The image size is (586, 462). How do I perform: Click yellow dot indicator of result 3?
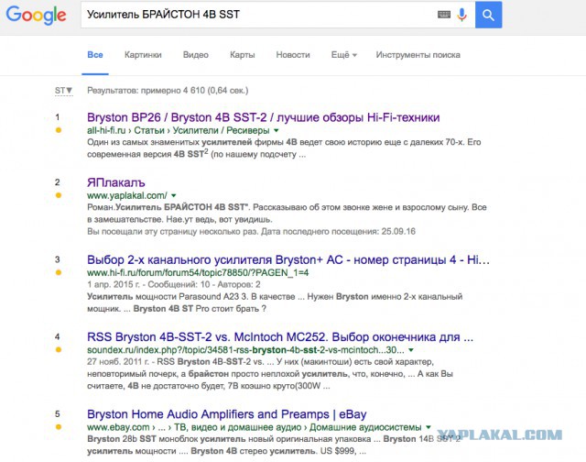coord(59,272)
